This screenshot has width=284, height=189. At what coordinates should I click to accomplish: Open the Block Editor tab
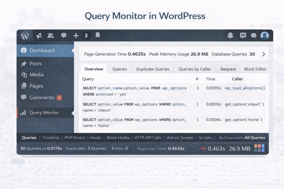255,69
